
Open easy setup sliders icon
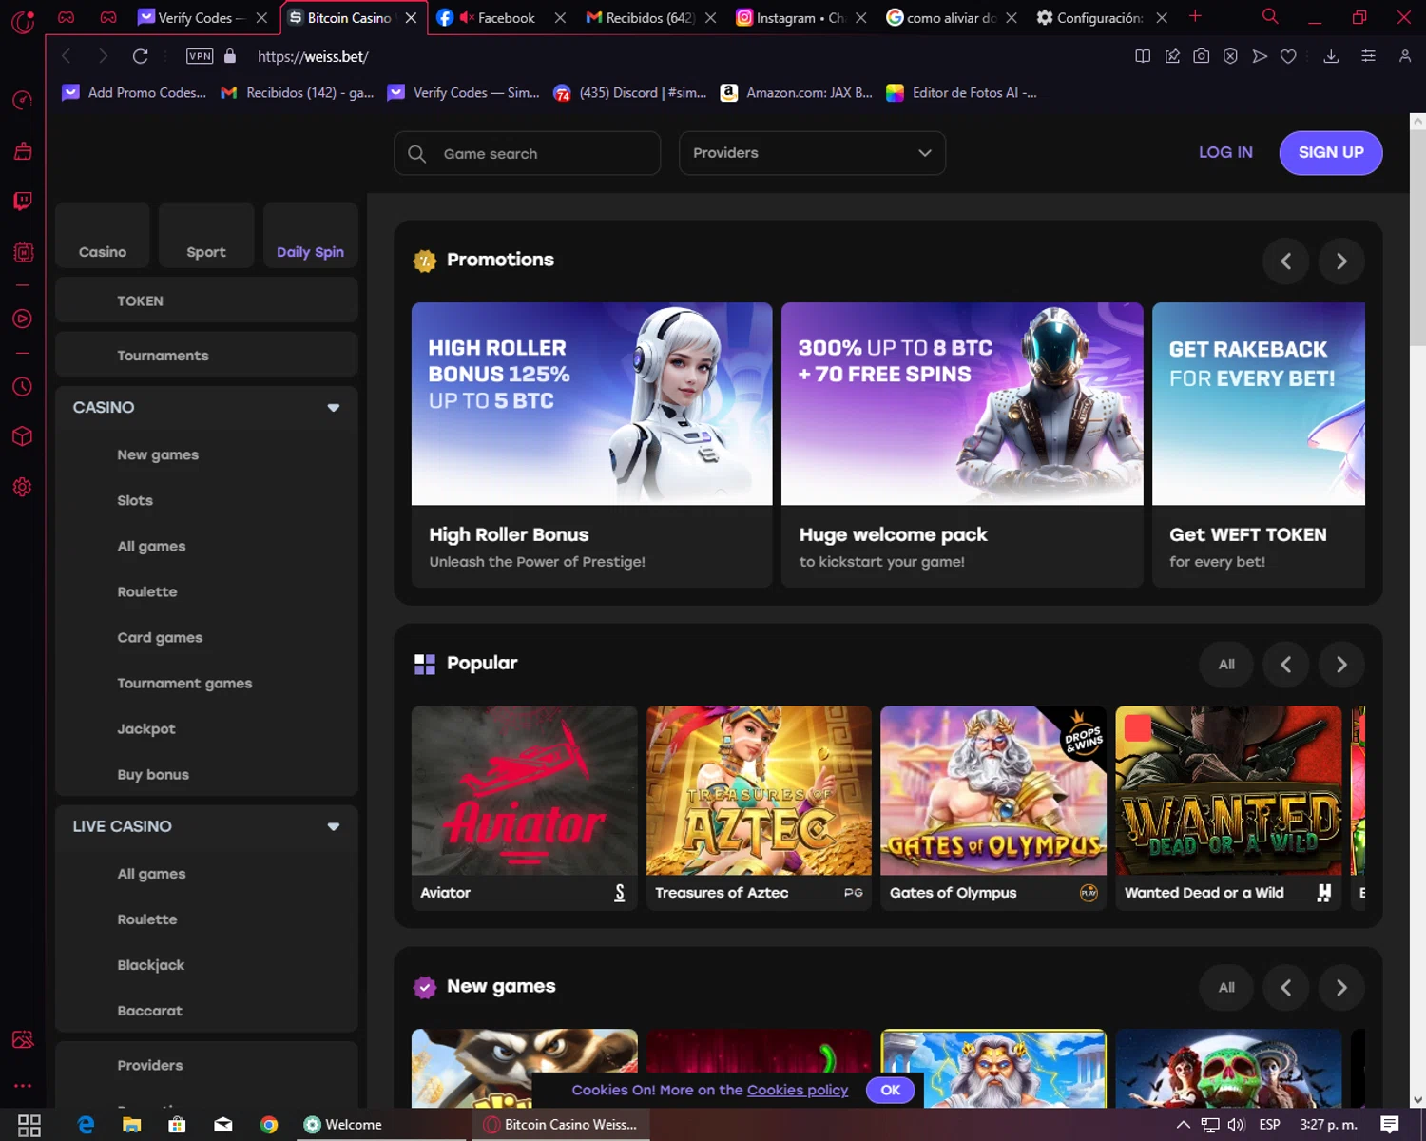pos(1368,56)
